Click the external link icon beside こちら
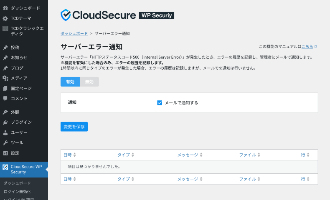 pos(316,46)
